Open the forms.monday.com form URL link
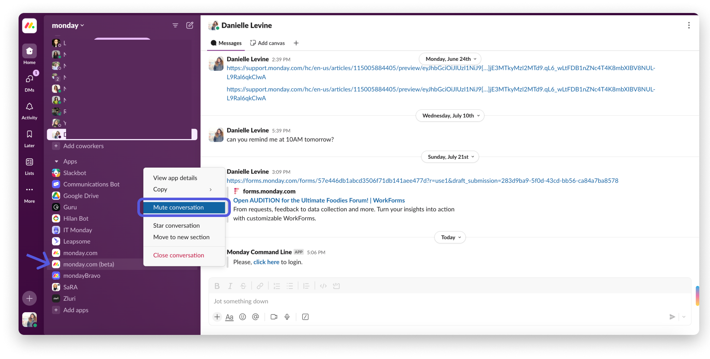The image size is (710, 359). coord(422,181)
